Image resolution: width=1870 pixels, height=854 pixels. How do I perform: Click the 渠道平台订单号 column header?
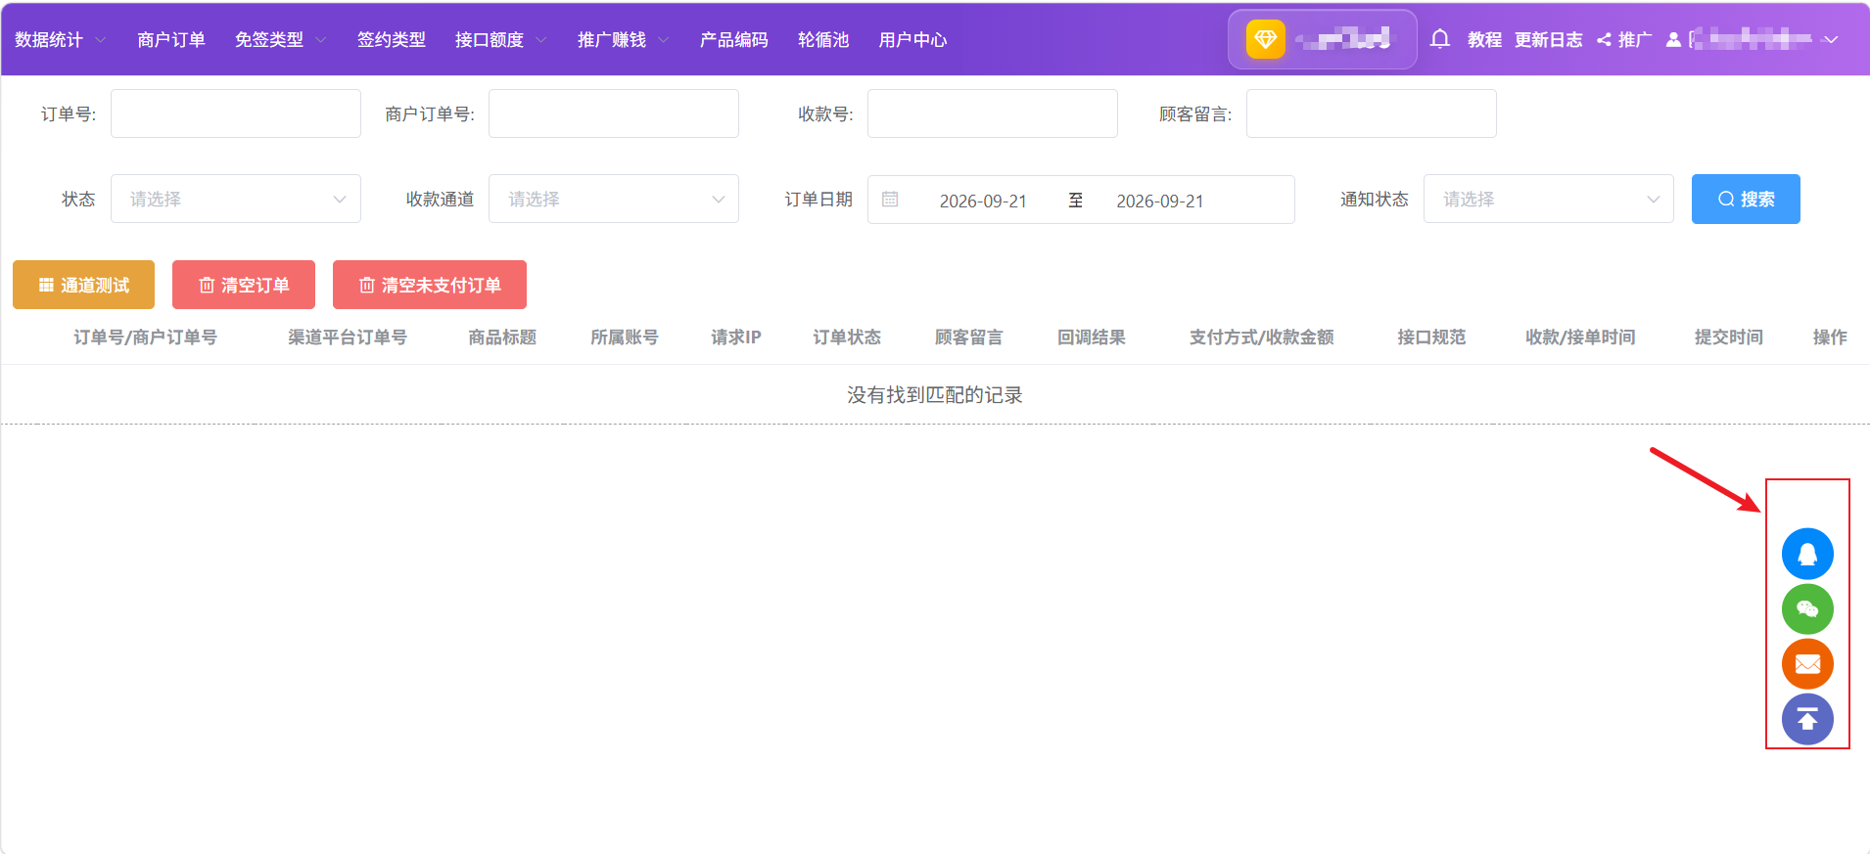(x=348, y=337)
